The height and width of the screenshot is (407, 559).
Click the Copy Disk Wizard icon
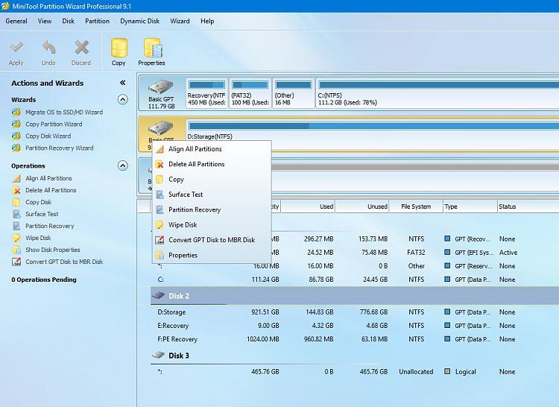click(16, 136)
